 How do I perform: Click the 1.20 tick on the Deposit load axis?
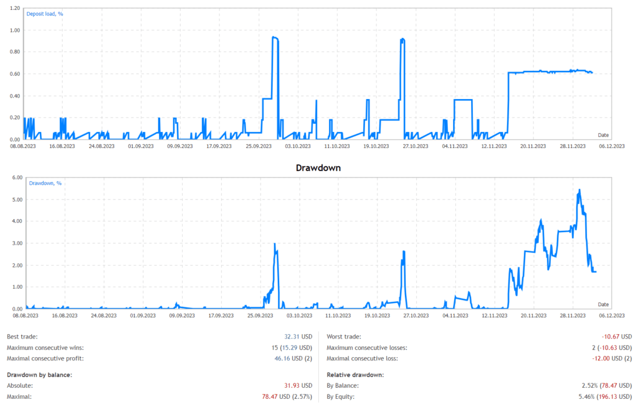pyautogui.click(x=14, y=9)
